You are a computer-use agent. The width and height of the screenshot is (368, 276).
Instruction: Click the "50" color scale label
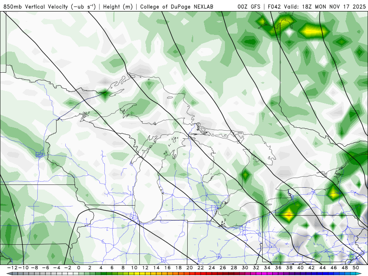point(356,268)
